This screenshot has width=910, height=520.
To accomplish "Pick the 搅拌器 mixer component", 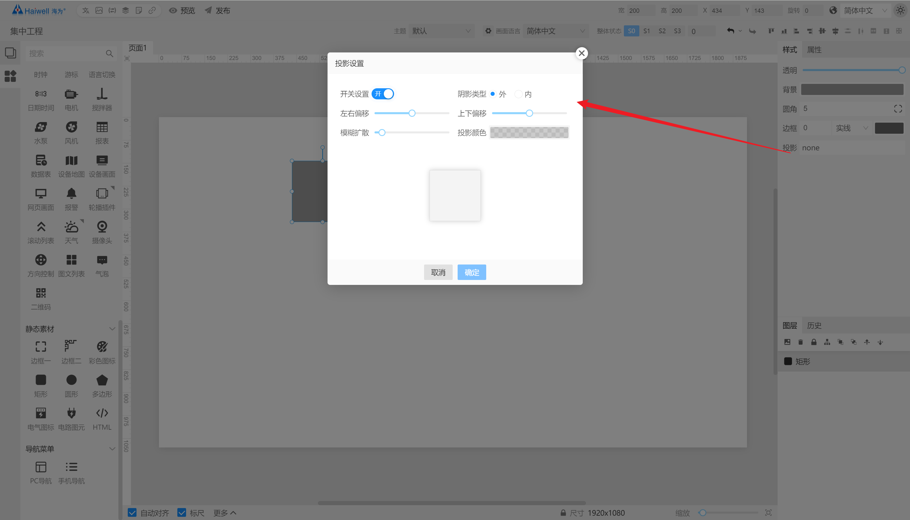I will tap(102, 94).
